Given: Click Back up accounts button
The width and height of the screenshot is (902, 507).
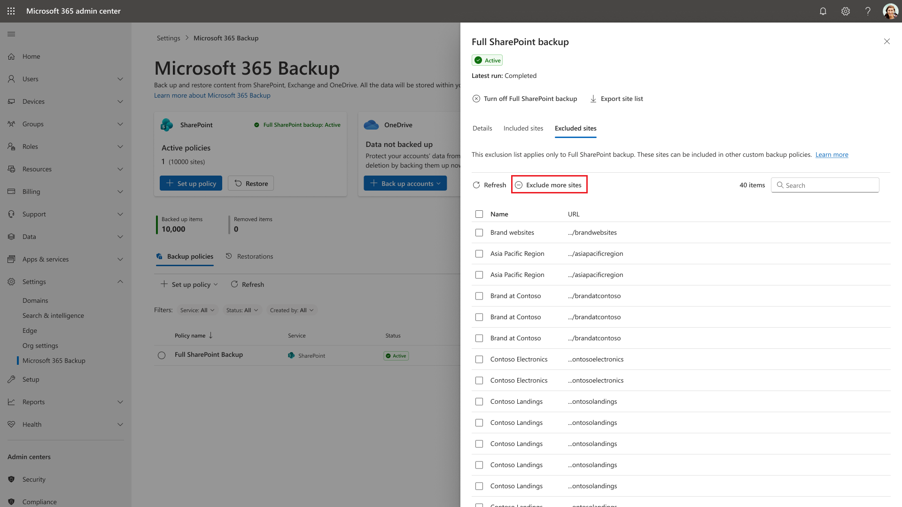Looking at the screenshot, I should [405, 183].
